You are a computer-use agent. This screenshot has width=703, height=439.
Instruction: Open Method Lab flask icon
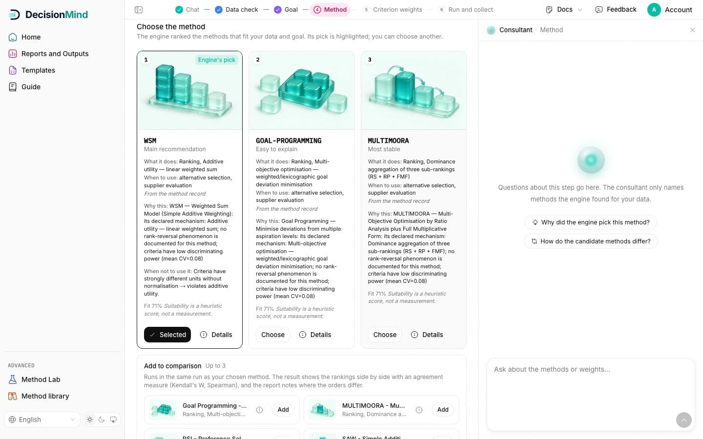point(13,379)
